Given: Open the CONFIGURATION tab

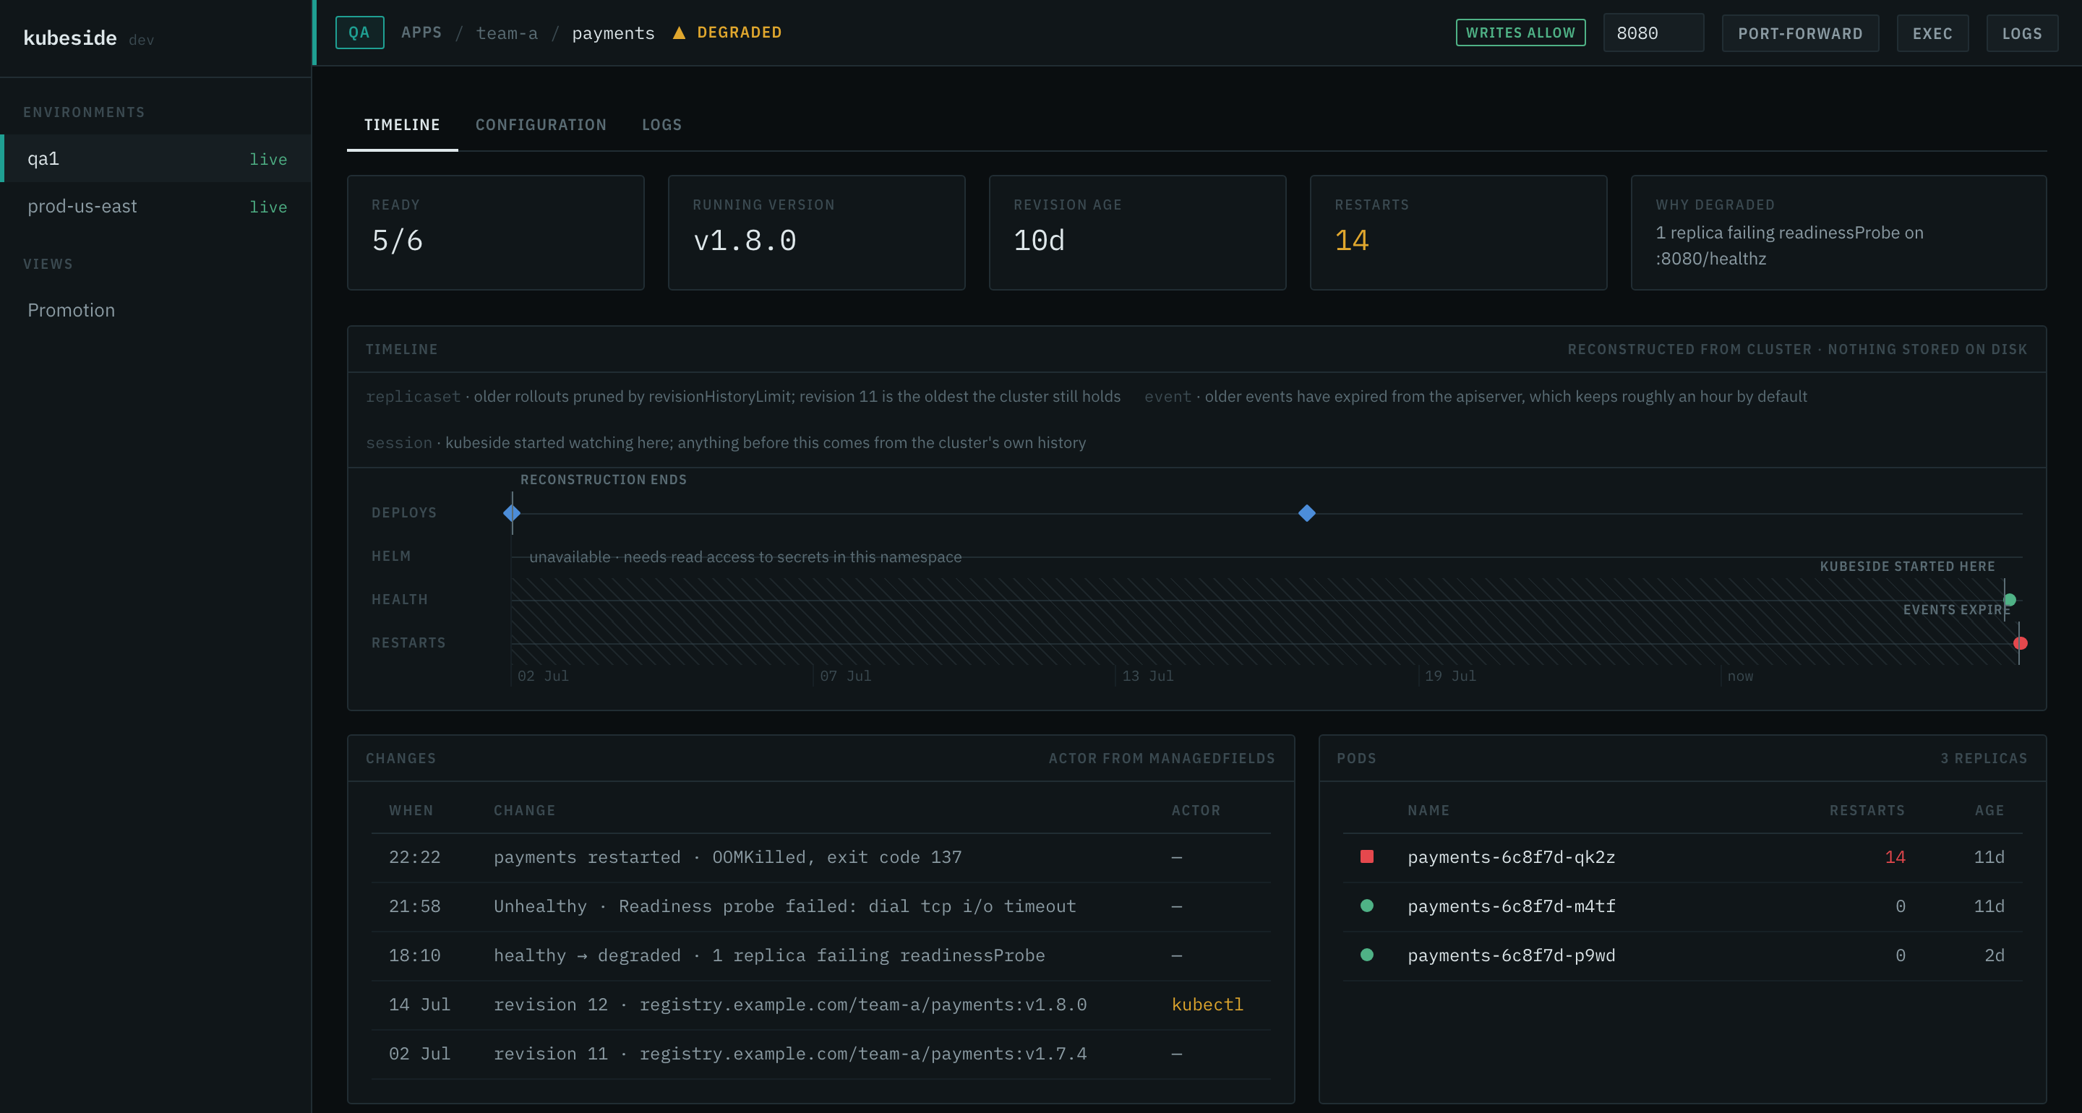Looking at the screenshot, I should click(x=541, y=124).
